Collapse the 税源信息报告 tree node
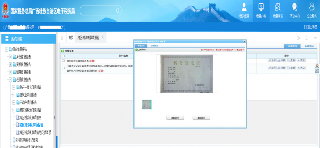This screenshot has width=320, height=148. pos(10,80)
